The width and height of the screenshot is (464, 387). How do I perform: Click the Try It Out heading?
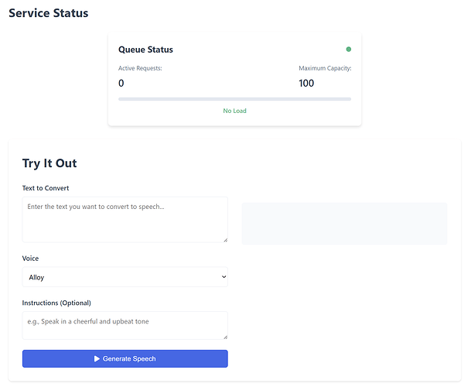click(x=49, y=163)
